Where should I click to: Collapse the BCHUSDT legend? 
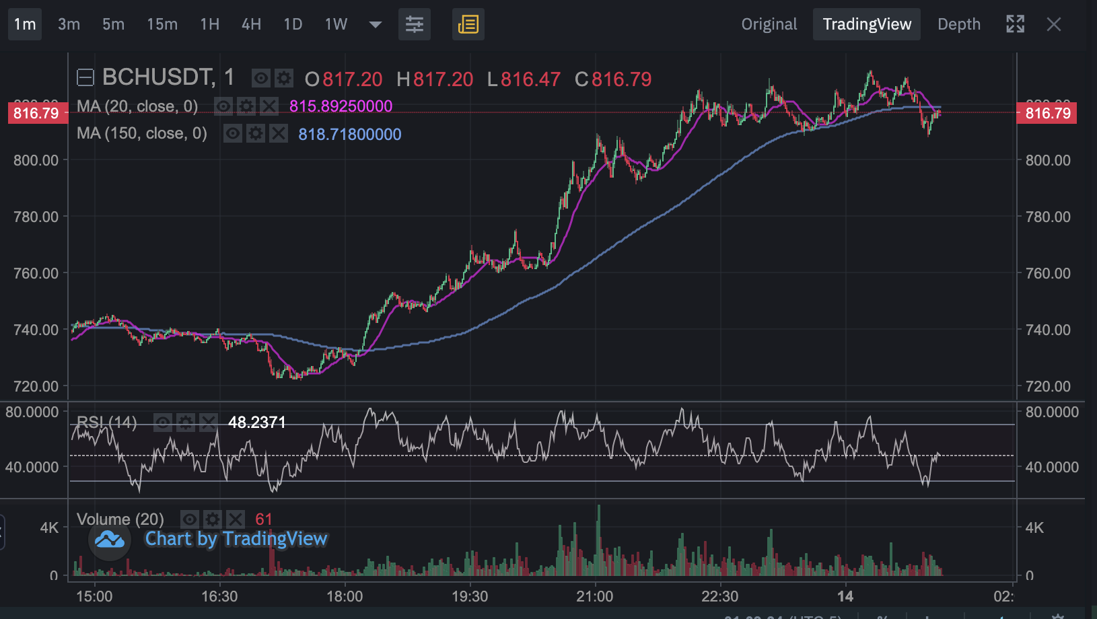click(x=85, y=78)
